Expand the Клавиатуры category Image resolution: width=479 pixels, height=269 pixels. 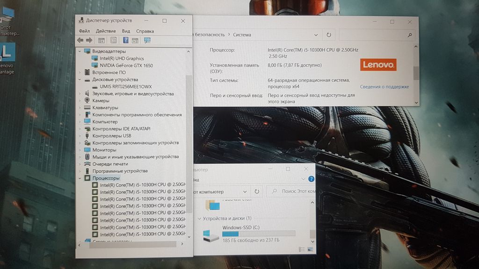80,107
